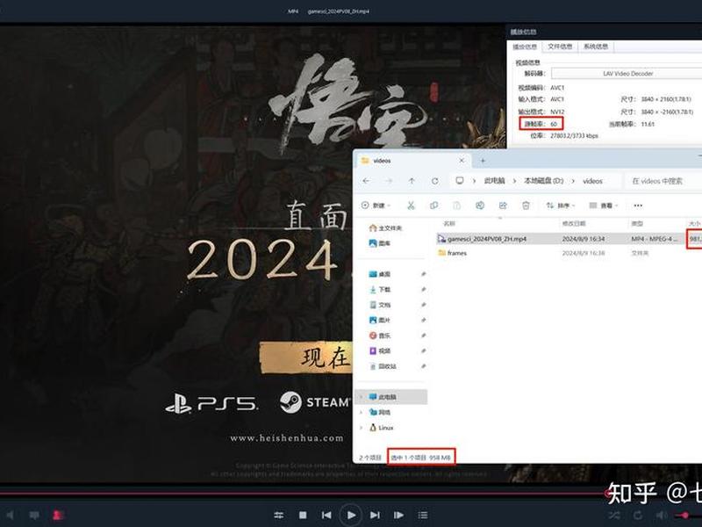Toggle shuffle playback in the player
This screenshot has width=702, height=527.
pos(613,516)
